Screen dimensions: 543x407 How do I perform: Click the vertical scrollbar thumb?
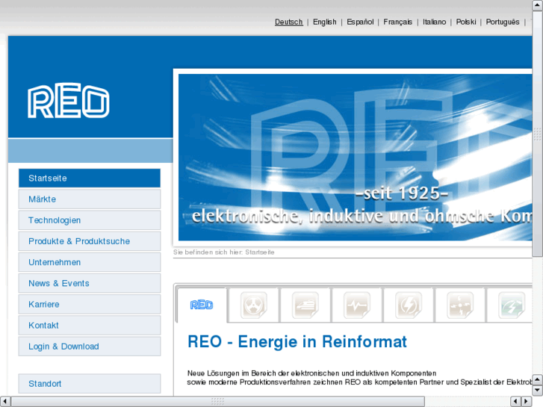(537, 134)
